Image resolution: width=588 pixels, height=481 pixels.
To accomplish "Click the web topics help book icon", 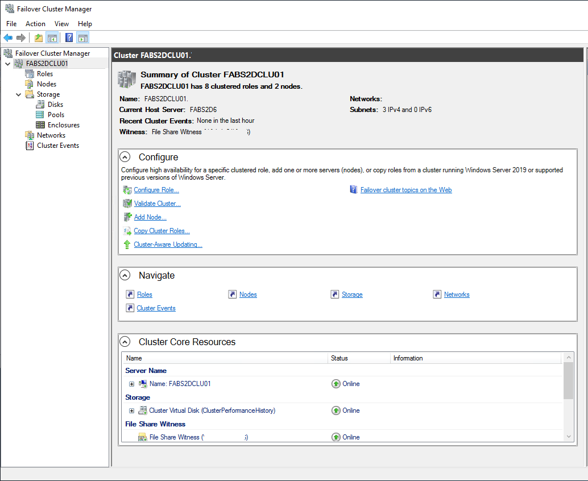I will pyautogui.click(x=354, y=190).
